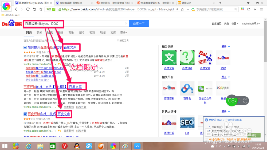Click the browser forward arrow

pos(22,9)
